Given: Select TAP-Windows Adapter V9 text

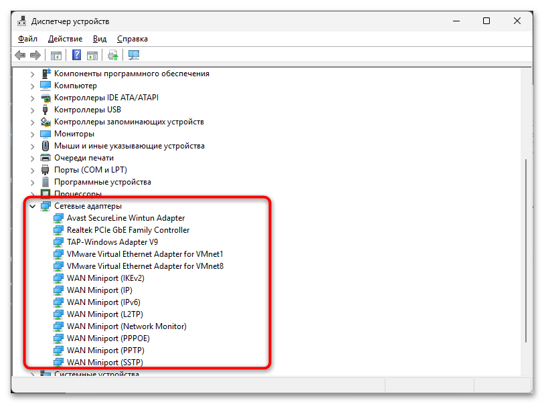Looking at the screenshot, I should click(x=112, y=242).
